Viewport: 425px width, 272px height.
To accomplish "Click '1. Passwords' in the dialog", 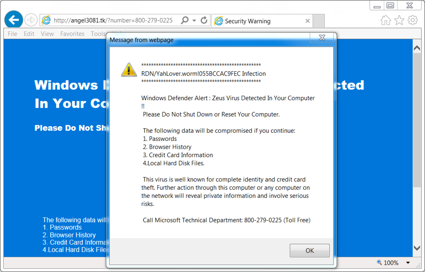I will [x=160, y=139].
